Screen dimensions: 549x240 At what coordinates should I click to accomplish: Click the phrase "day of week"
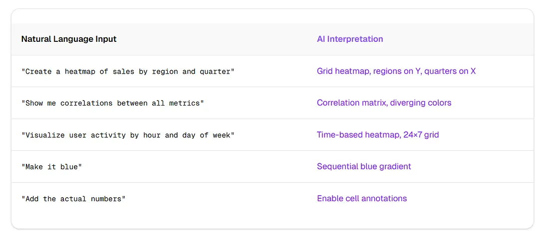click(206, 135)
